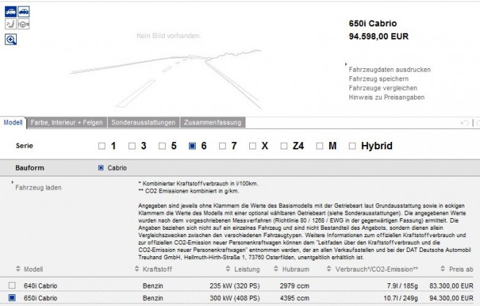Click Fahrzeugdaten ausdrucken link
This screenshot has width=480, height=306.
(x=389, y=70)
